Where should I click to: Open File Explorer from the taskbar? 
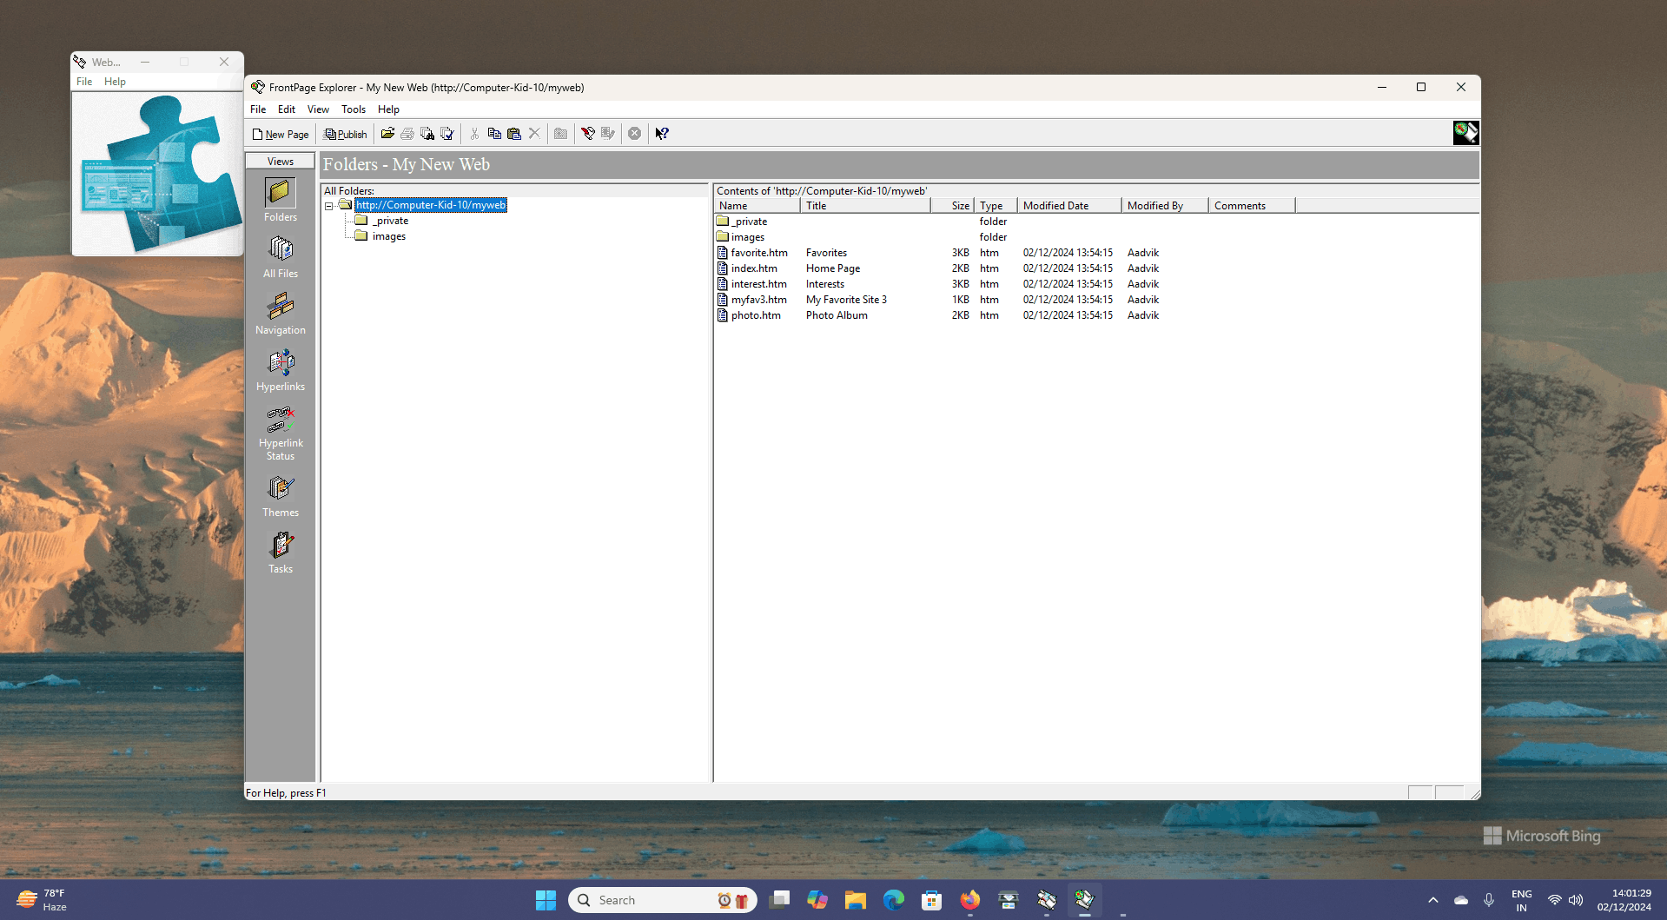point(856,900)
